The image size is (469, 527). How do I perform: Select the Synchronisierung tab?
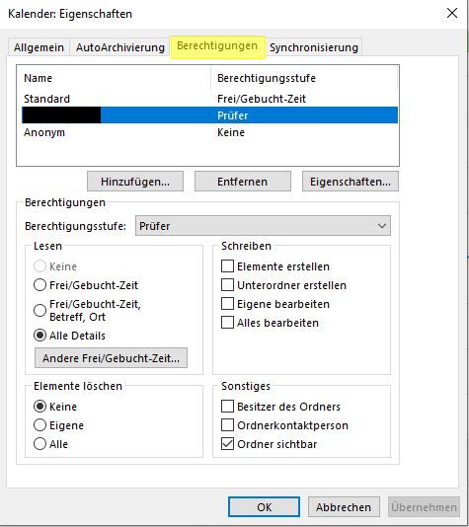pyautogui.click(x=314, y=47)
